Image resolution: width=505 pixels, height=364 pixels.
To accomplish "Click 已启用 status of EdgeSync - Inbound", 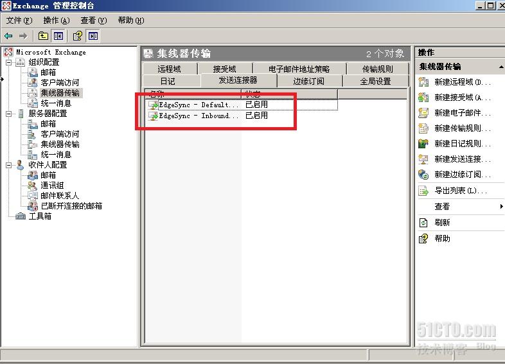I will click(x=257, y=116).
